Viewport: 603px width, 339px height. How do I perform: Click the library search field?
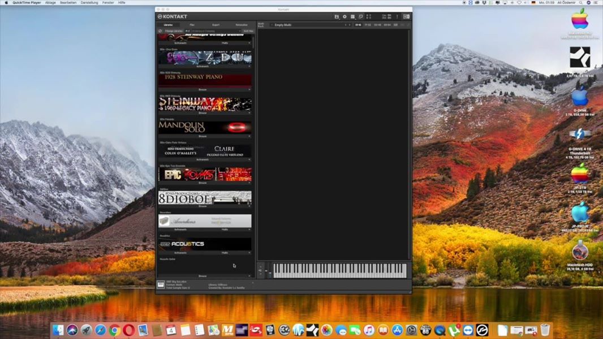(x=216, y=31)
